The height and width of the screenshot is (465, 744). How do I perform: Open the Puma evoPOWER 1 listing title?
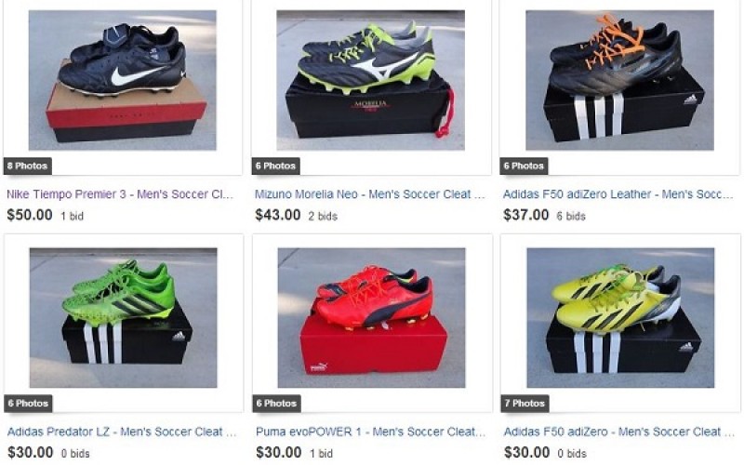(x=370, y=432)
